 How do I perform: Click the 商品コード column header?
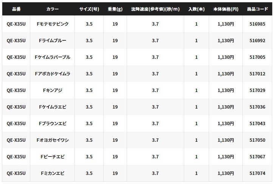point(256,8)
